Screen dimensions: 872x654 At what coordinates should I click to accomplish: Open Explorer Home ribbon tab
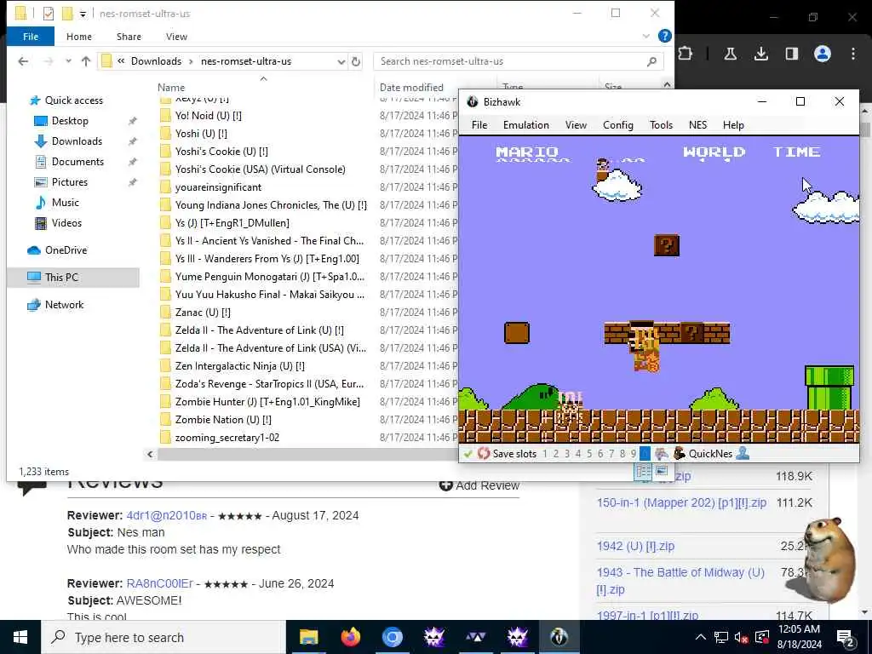79,37
